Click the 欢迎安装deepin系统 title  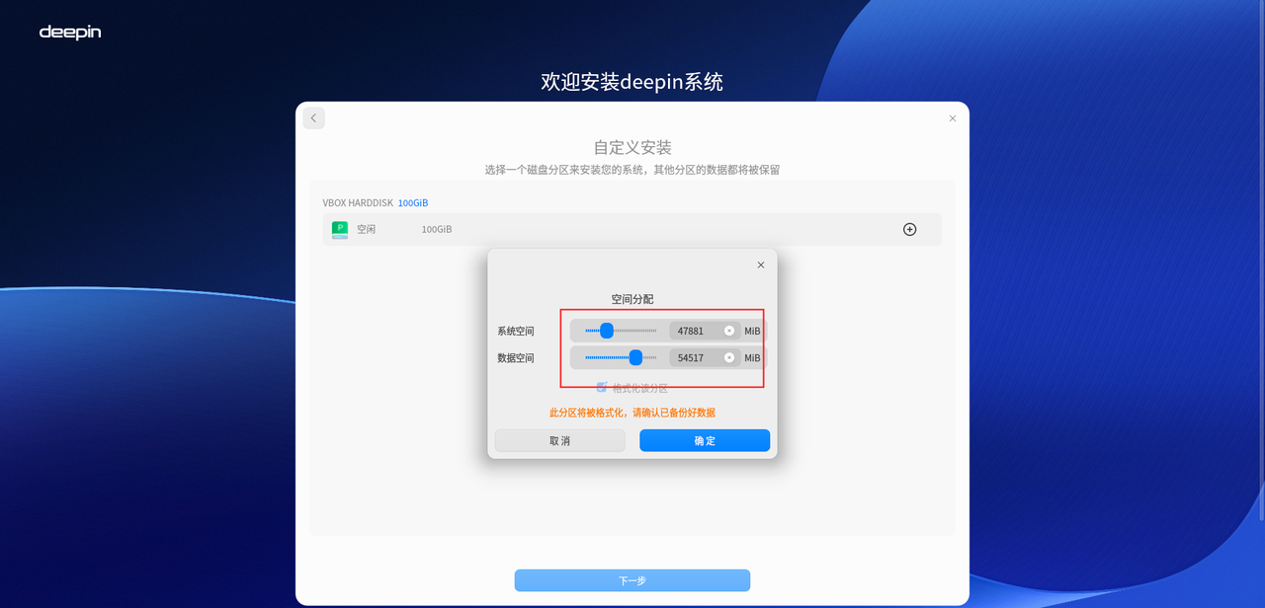632,81
